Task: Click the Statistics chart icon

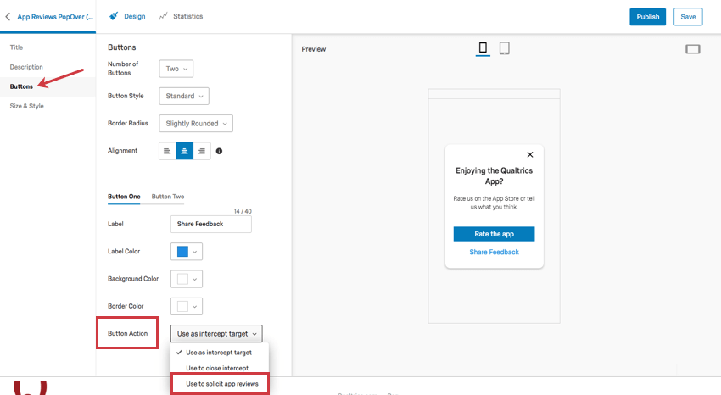Action: coord(163,16)
